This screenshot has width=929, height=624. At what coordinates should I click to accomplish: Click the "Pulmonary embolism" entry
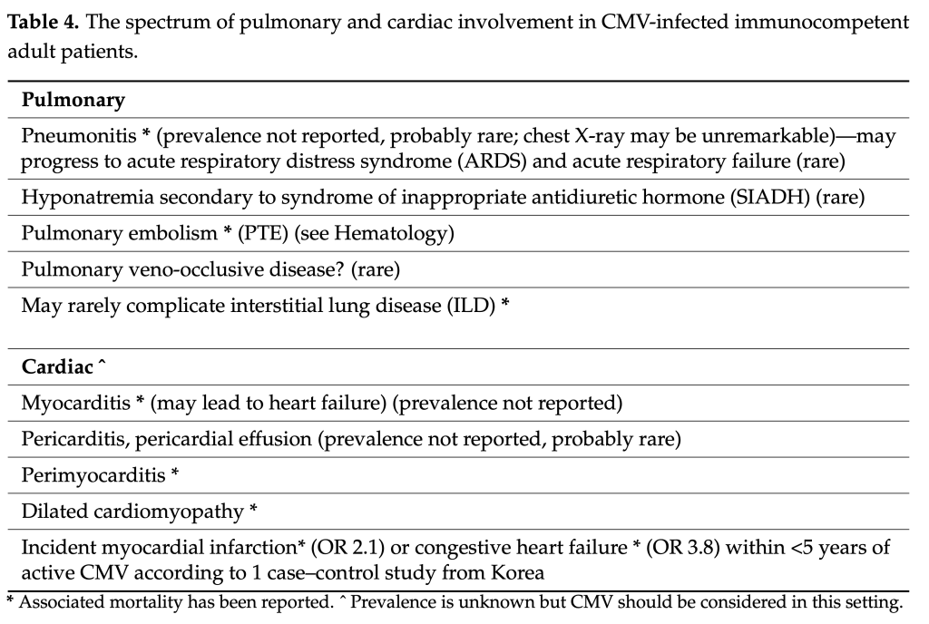click(x=118, y=233)
